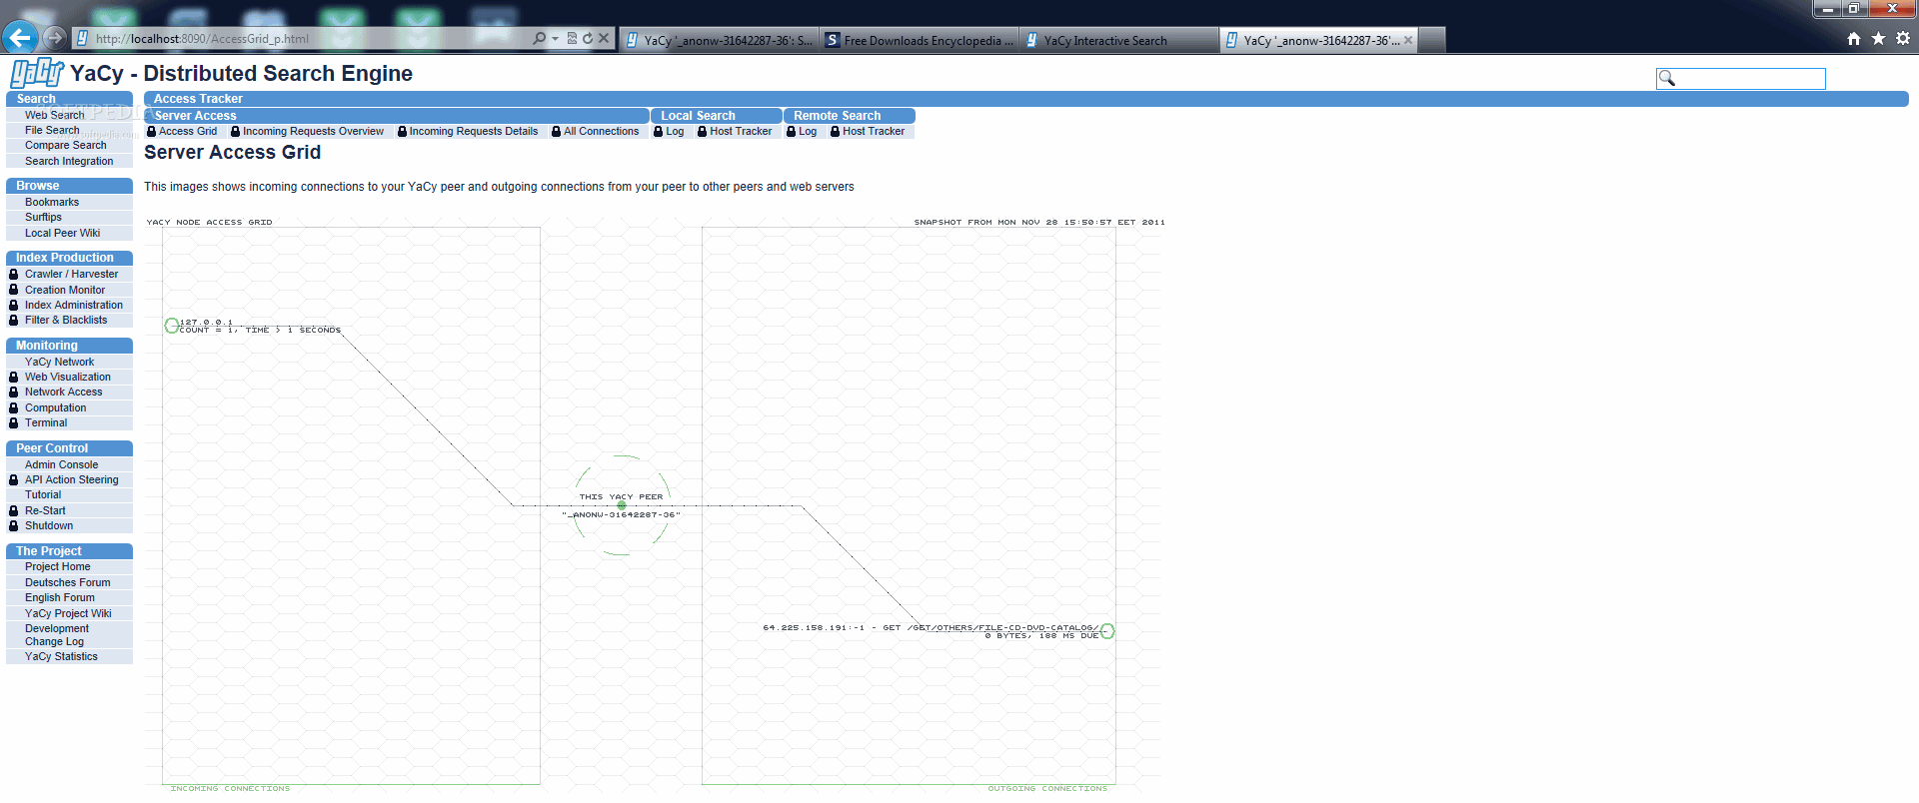
Task: Open the Server Access menu header
Action: (397, 116)
